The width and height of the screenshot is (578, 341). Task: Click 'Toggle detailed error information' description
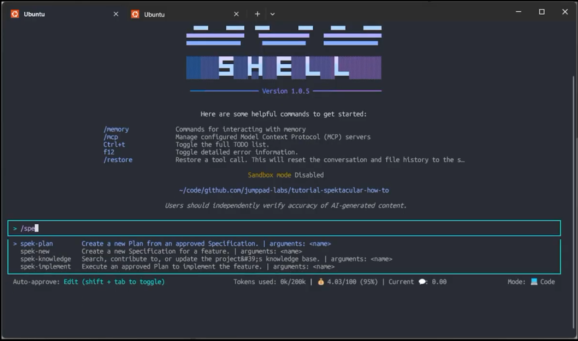[236, 152]
